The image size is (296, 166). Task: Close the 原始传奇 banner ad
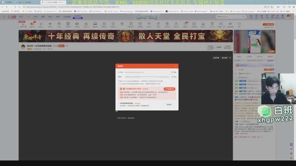[x=231, y=31]
